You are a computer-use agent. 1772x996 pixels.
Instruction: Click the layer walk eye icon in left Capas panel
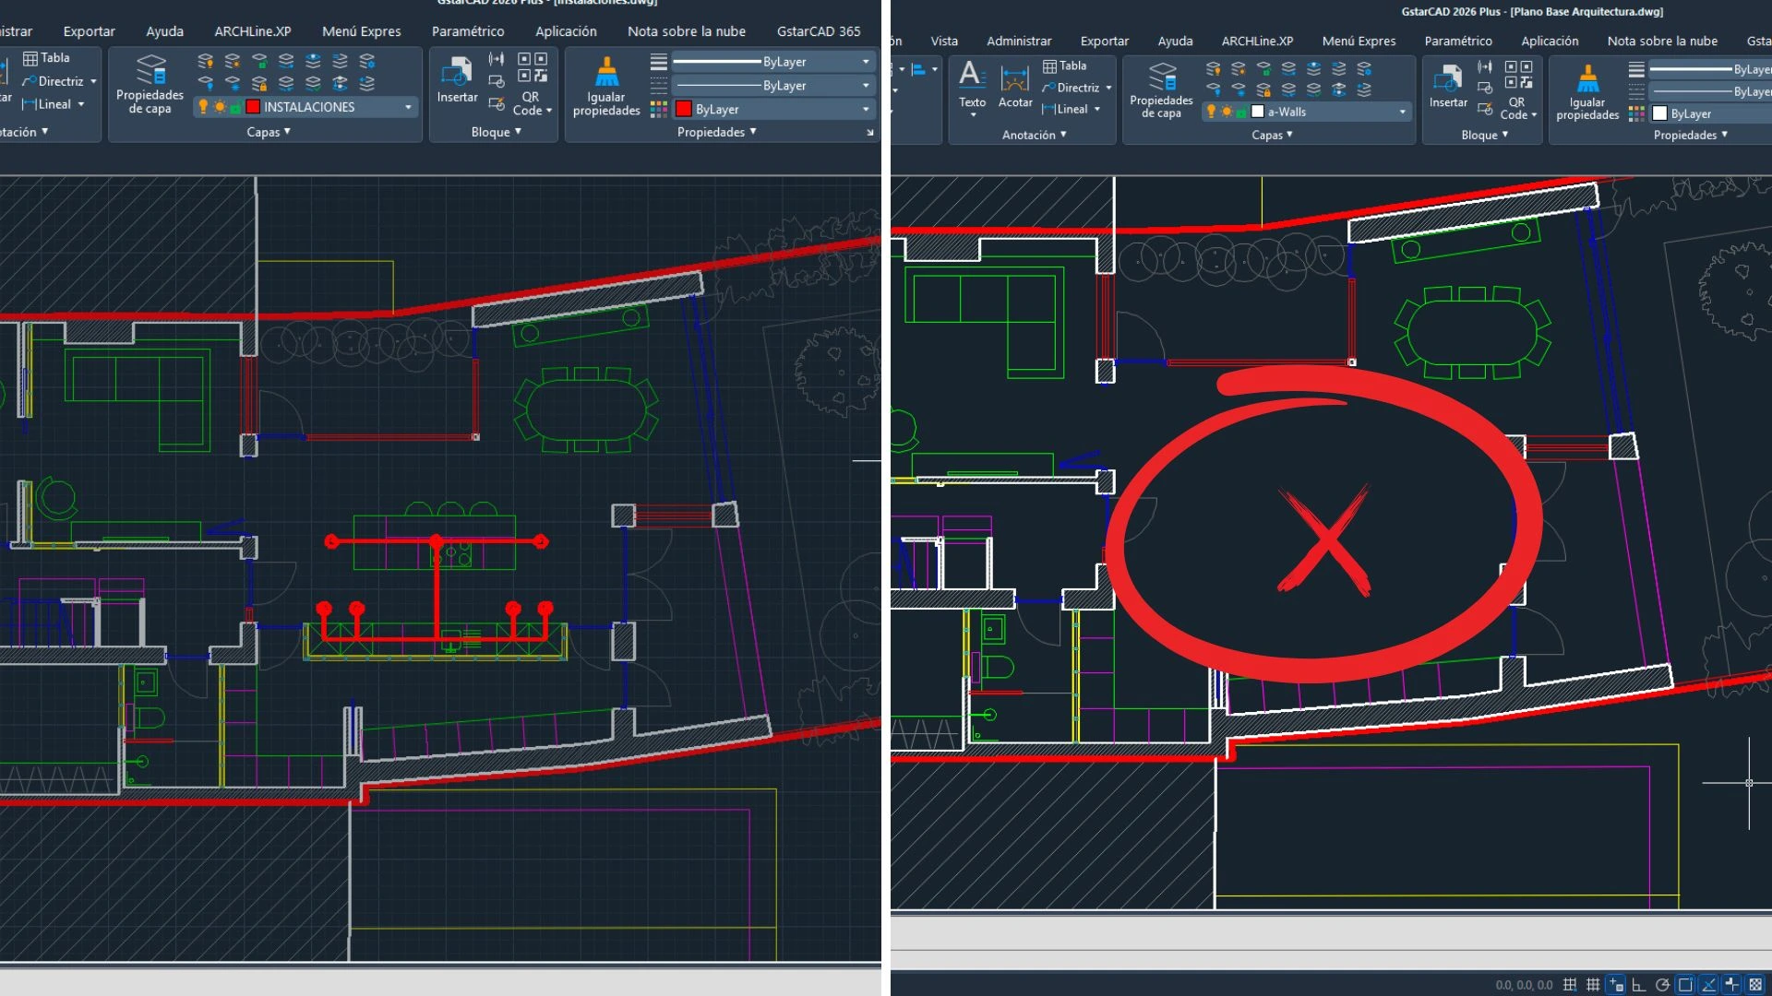point(313,61)
